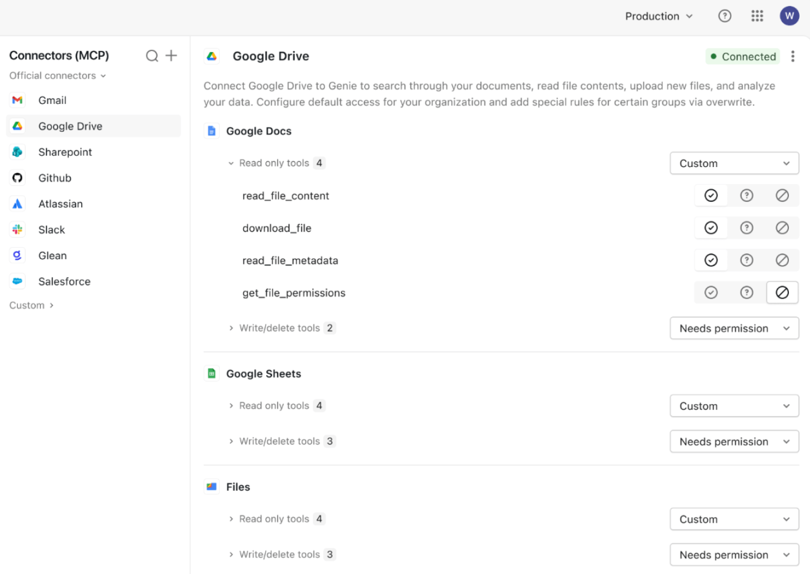
Task: Open the apps grid launcher icon
Action: (x=757, y=16)
